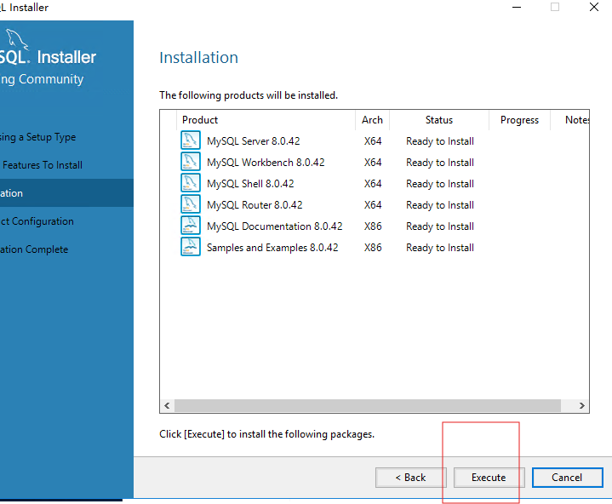Select the MySQL Server 8.0.42 row text

pyautogui.click(x=254, y=141)
